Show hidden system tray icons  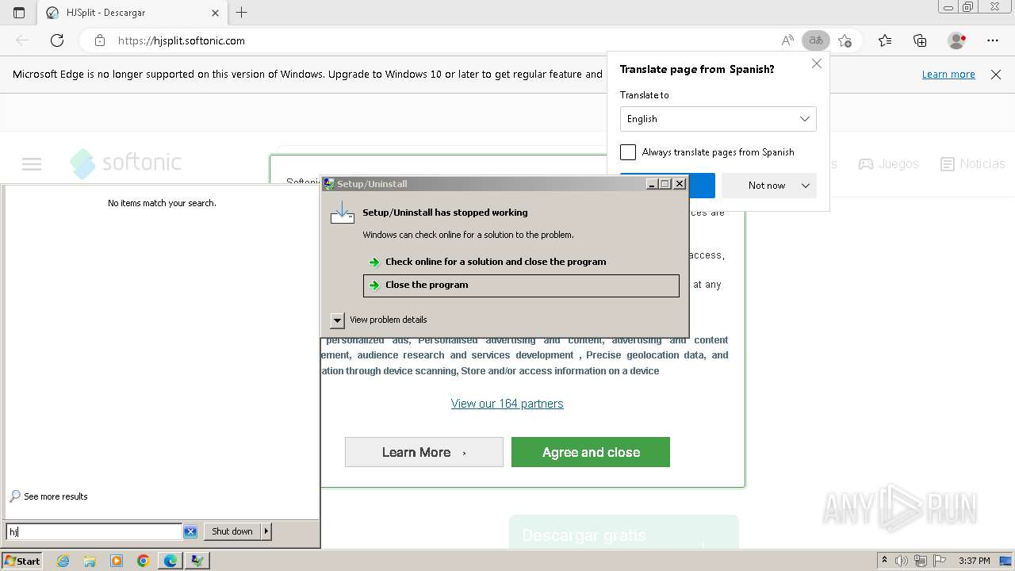(884, 561)
